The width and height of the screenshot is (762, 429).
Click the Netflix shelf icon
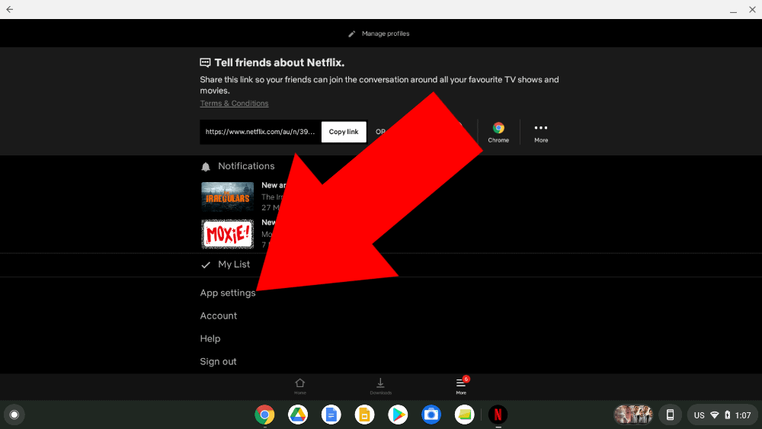click(498, 415)
